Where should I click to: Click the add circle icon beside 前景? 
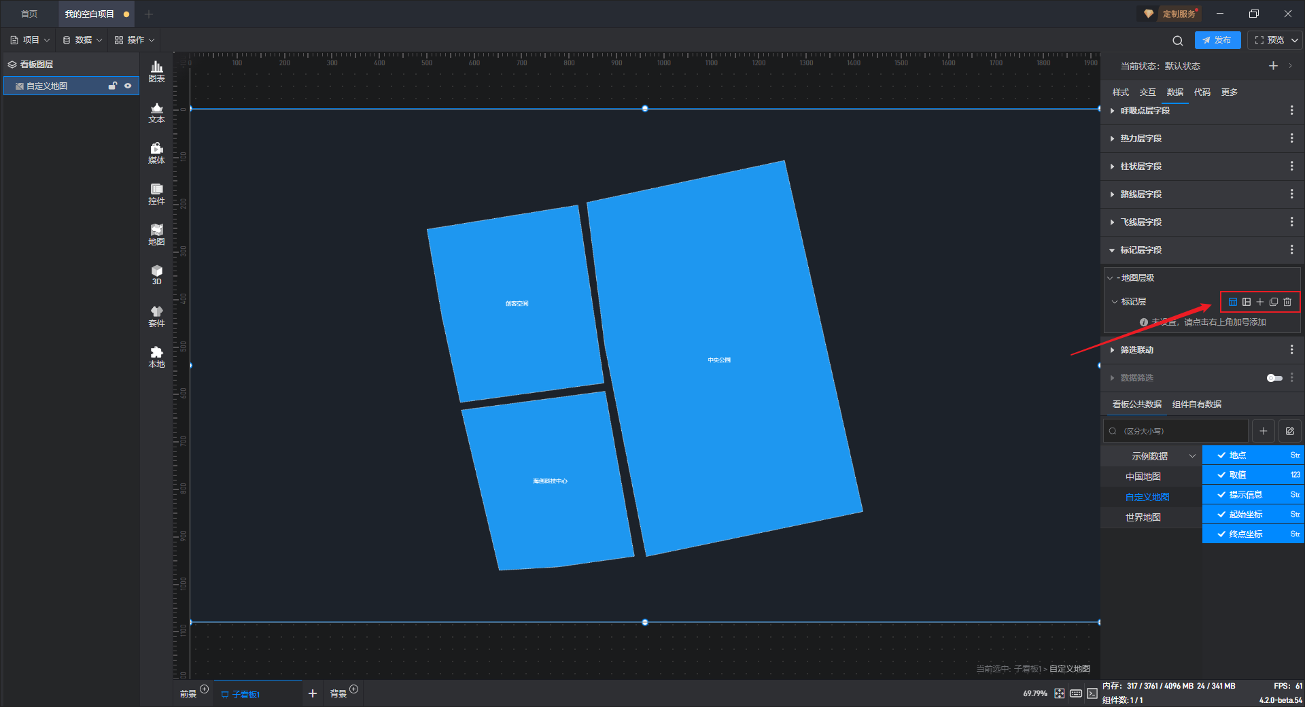click(x=204, y=689)
